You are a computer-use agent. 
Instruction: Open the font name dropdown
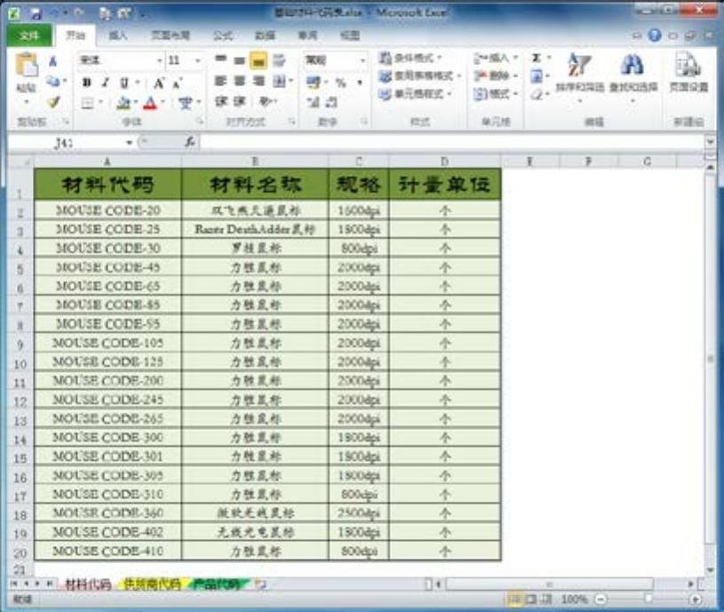click(160, 60)
